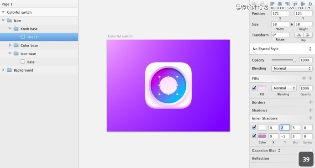Open the purple inner shadow color swatch

[262, 136]
